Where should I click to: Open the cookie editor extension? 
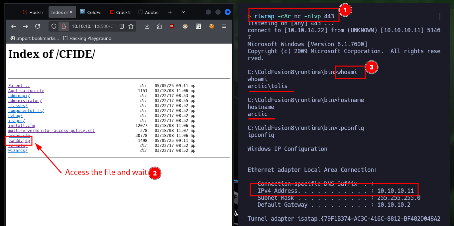pos(211,26)
